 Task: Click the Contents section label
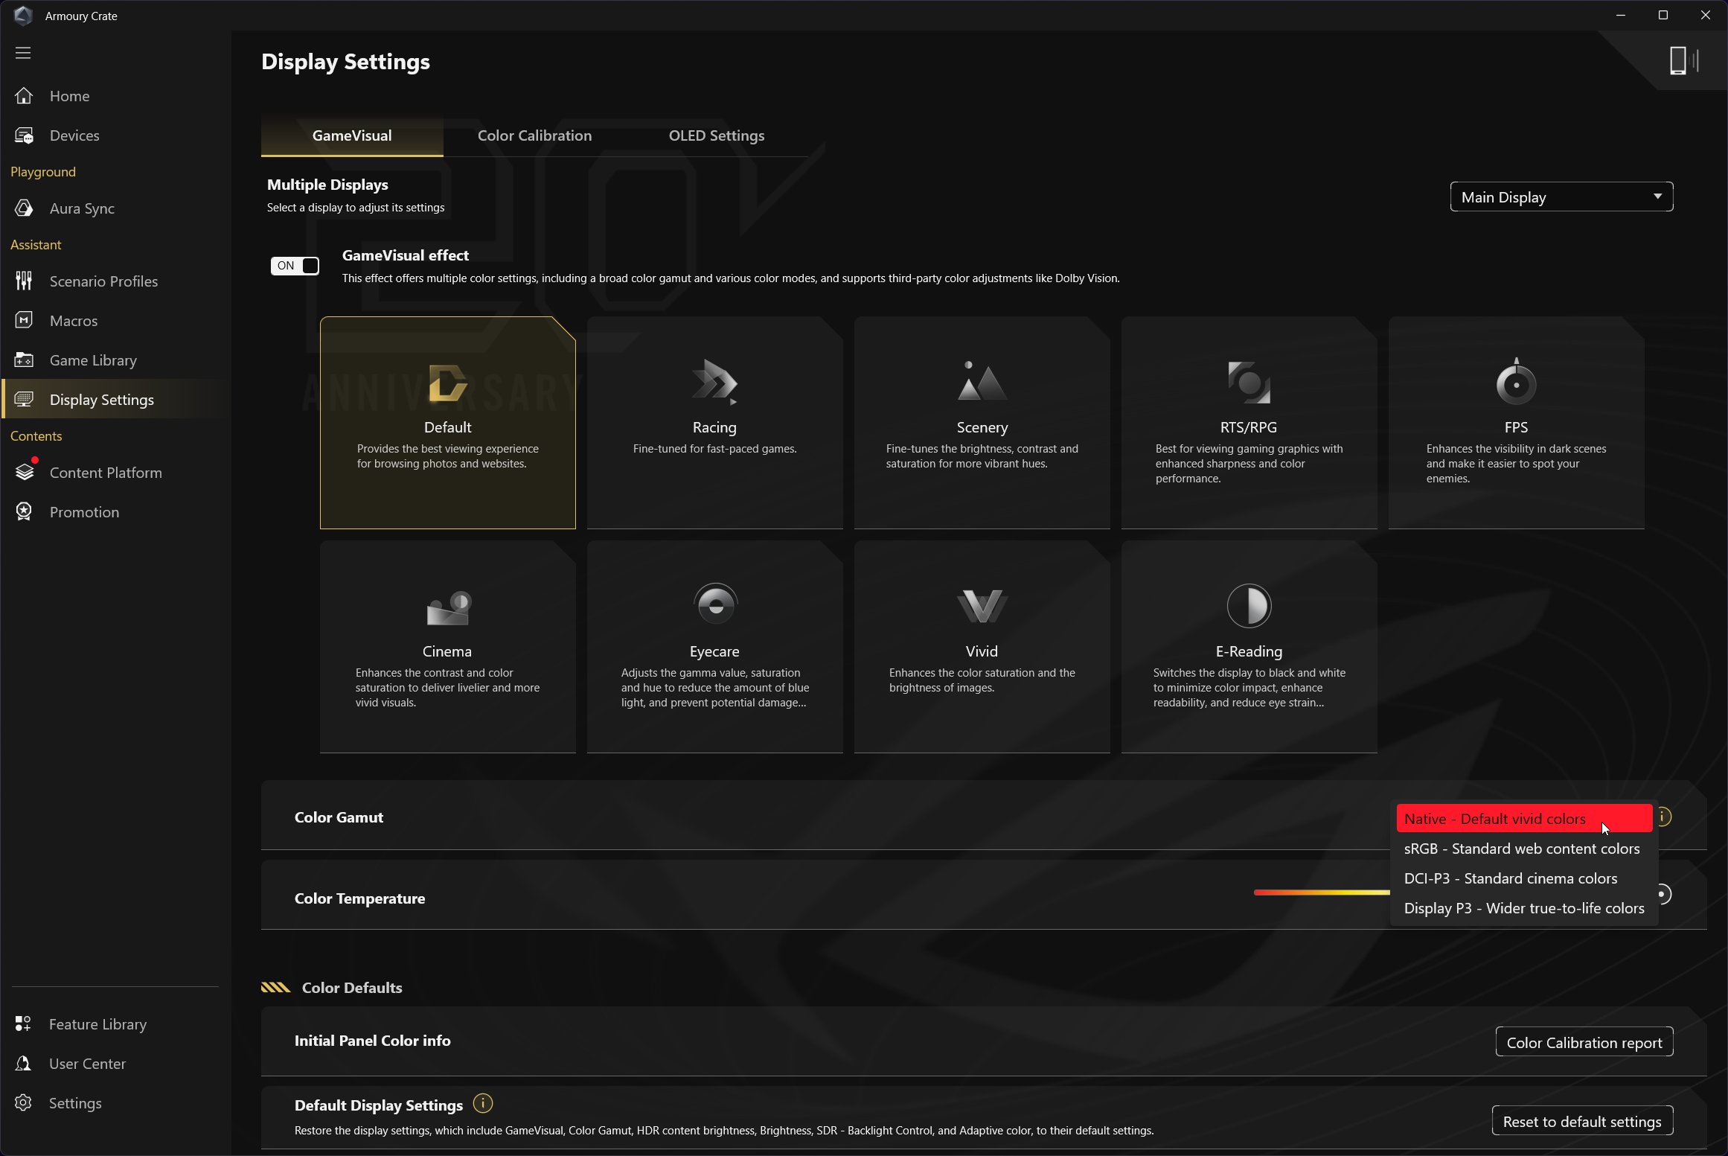pyautogui.click(x=36, y=436)
